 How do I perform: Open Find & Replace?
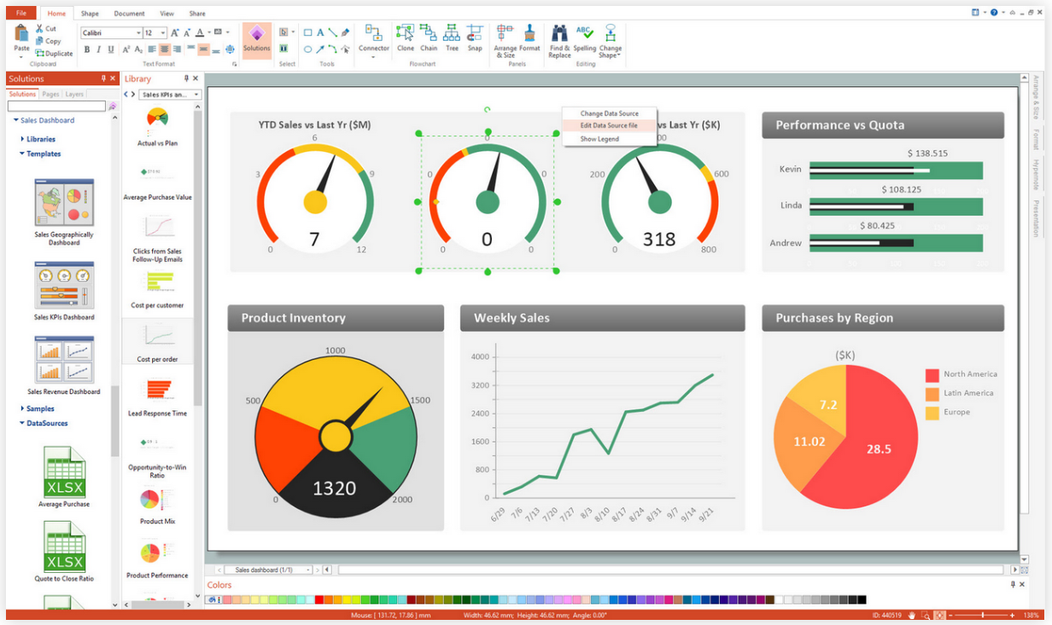559,40
